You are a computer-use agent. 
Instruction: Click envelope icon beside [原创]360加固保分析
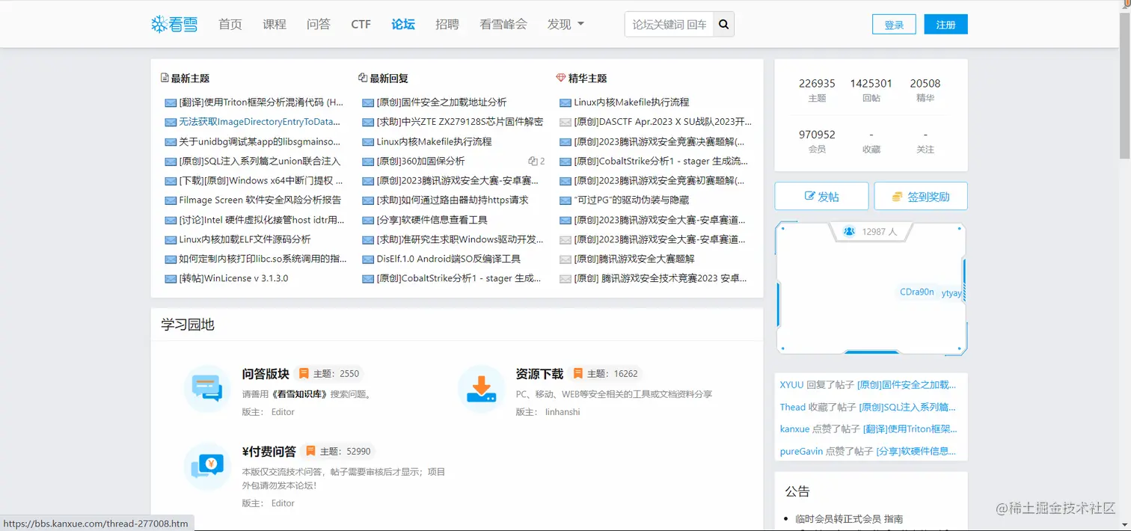tap(368, 162)
